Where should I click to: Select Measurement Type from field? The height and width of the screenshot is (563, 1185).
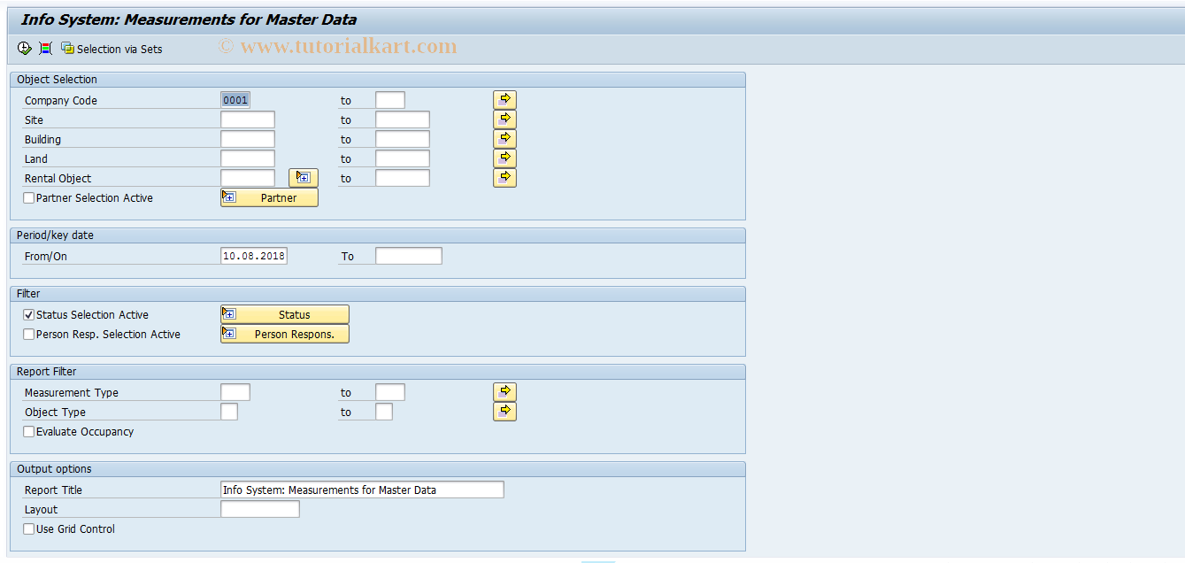point(235,392)
